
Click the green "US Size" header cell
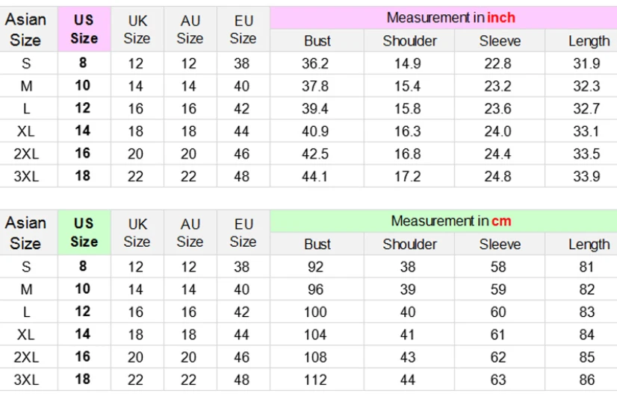click(x=84, y=233)
